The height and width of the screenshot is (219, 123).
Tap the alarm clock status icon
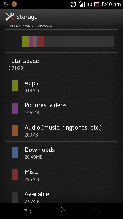coord(73,4)
